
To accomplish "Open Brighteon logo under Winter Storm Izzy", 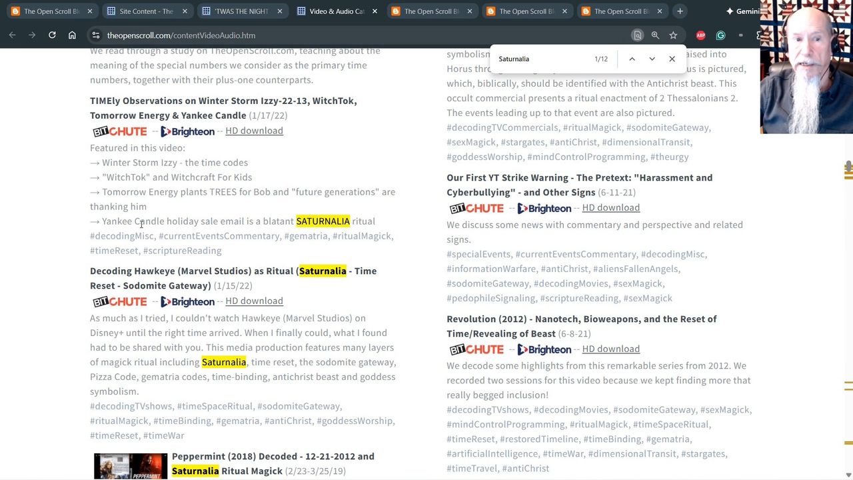I will (187, 131).
